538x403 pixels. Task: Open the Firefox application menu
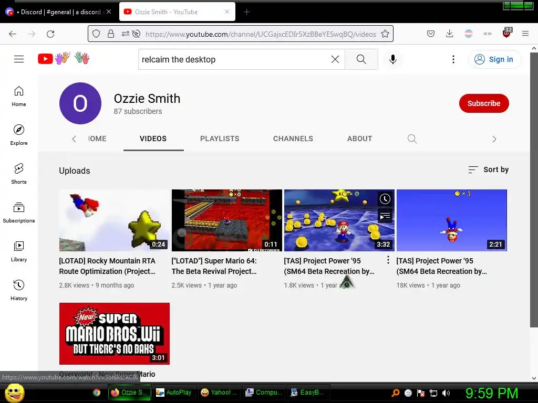coord(525,34)
